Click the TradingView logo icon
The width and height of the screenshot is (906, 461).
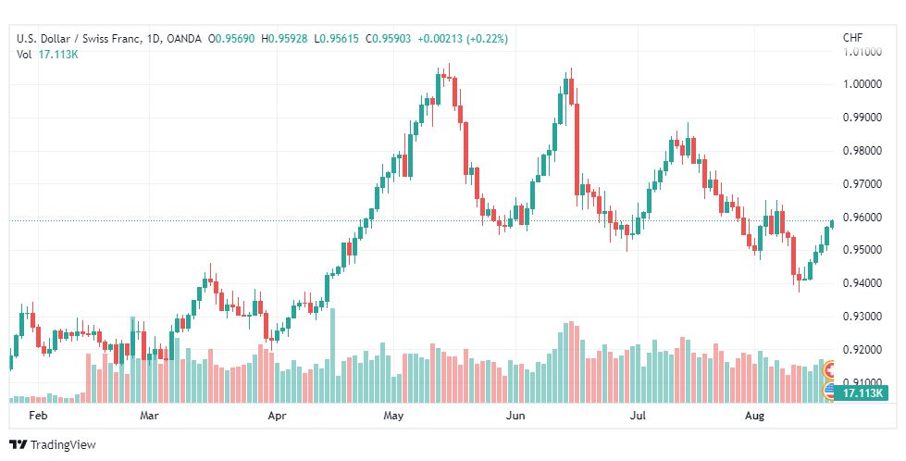(x=18, y=445)
